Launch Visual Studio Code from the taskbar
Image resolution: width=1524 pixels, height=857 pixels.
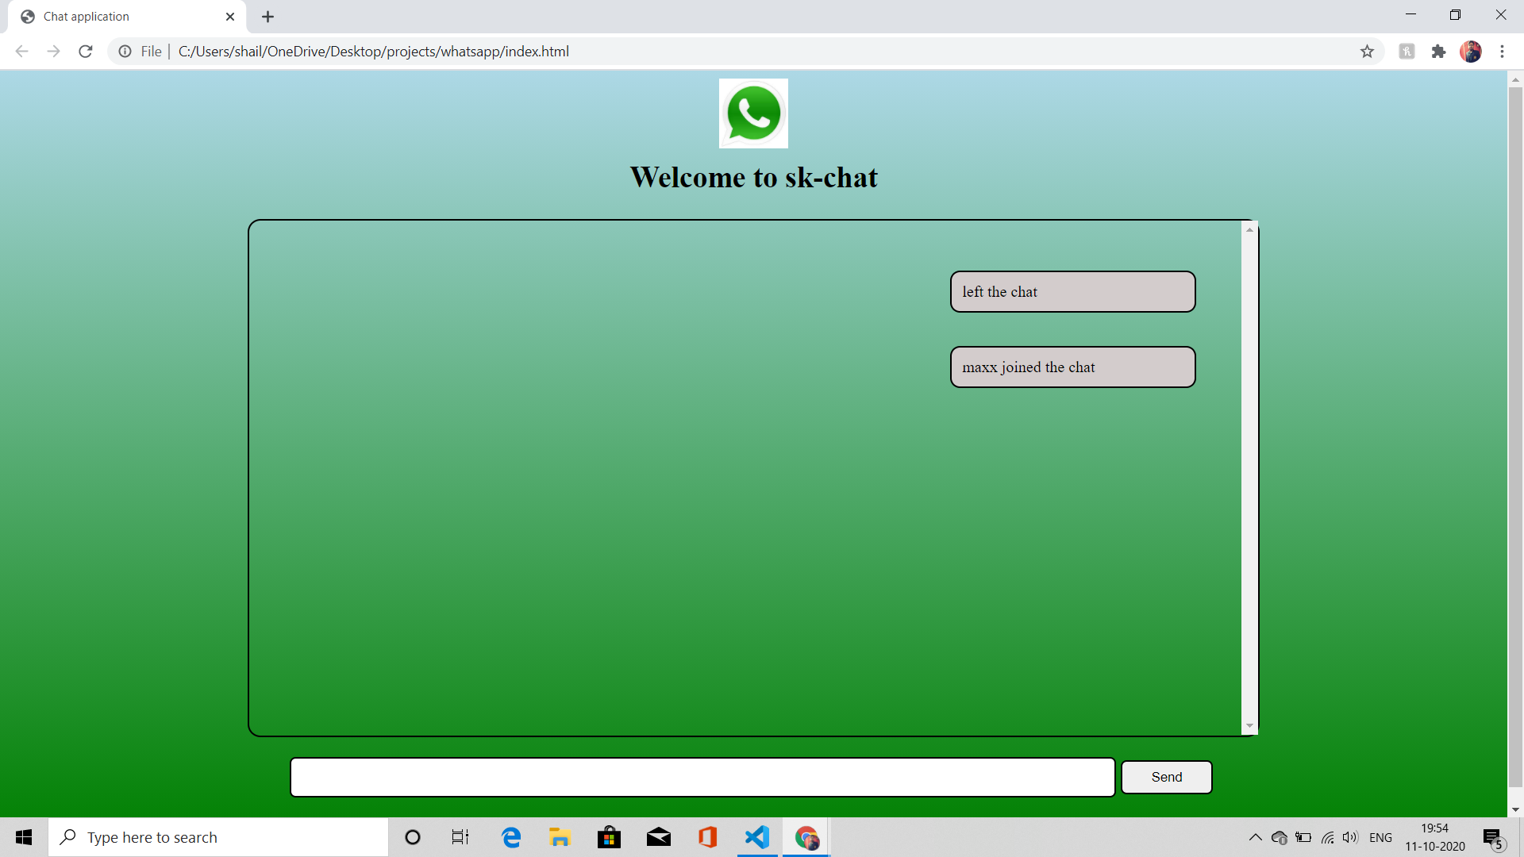[x=758, y=836]
